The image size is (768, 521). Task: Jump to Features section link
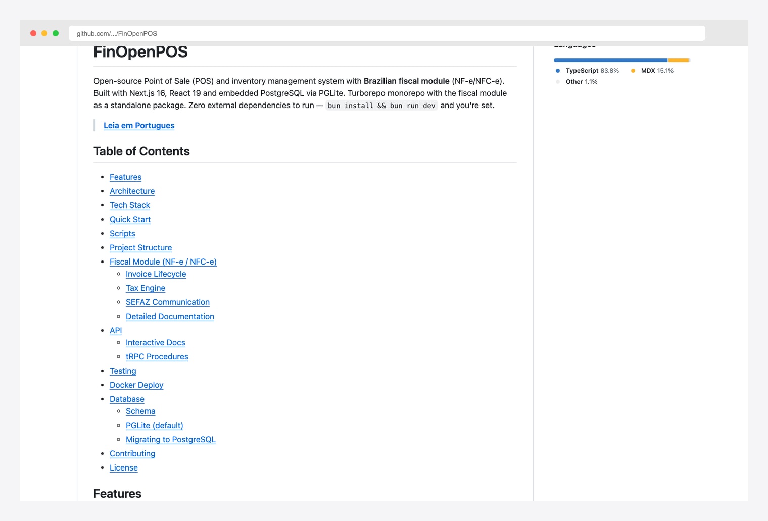pyautogui.click(x=125, y=177)
